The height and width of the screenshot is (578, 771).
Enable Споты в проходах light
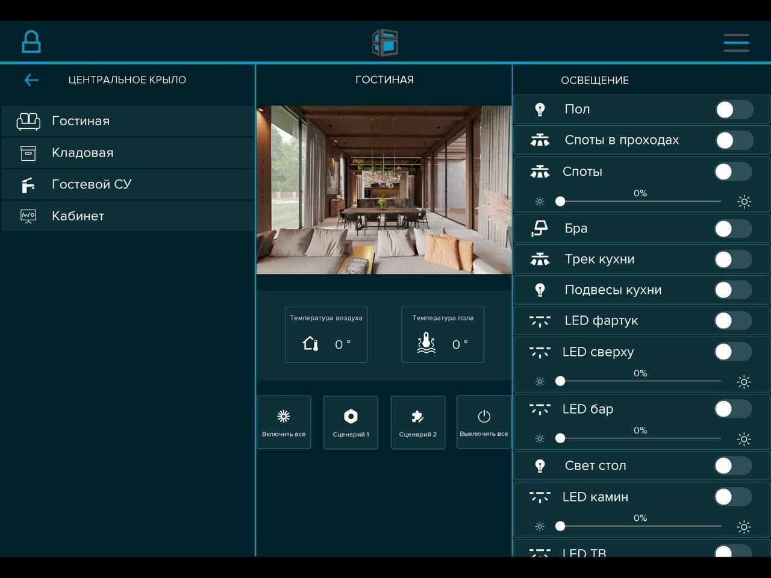point(734,140)
